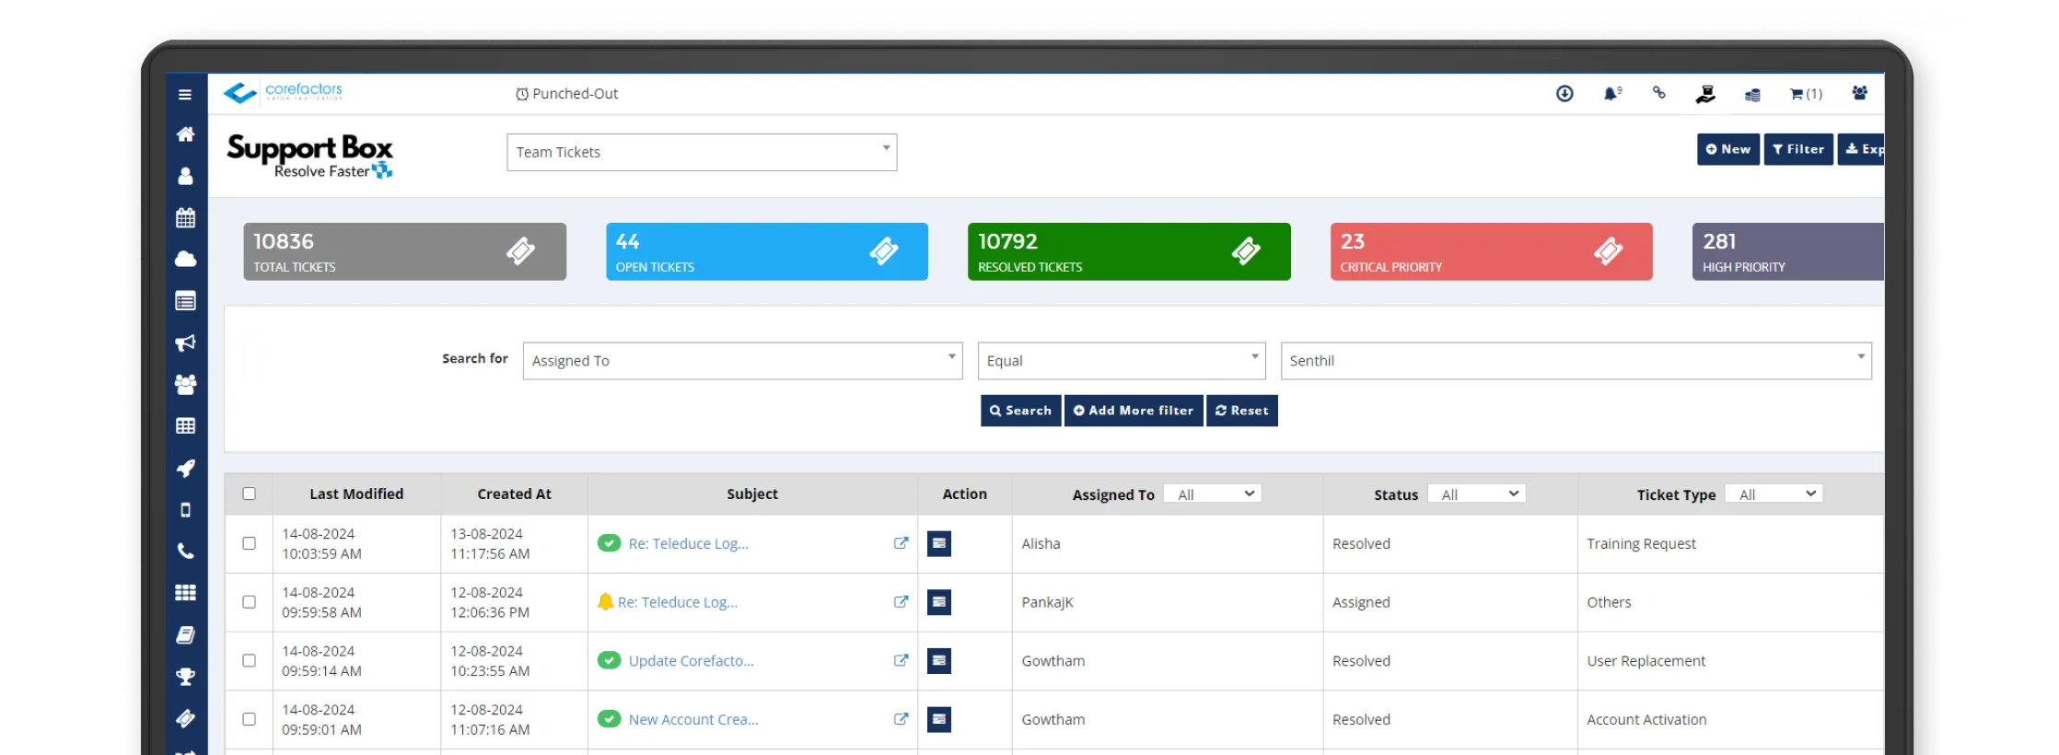Click the Add More filter button

pos(1134,411)
